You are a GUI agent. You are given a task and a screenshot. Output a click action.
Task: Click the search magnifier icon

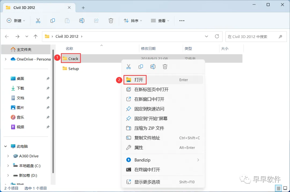(280, 37)
